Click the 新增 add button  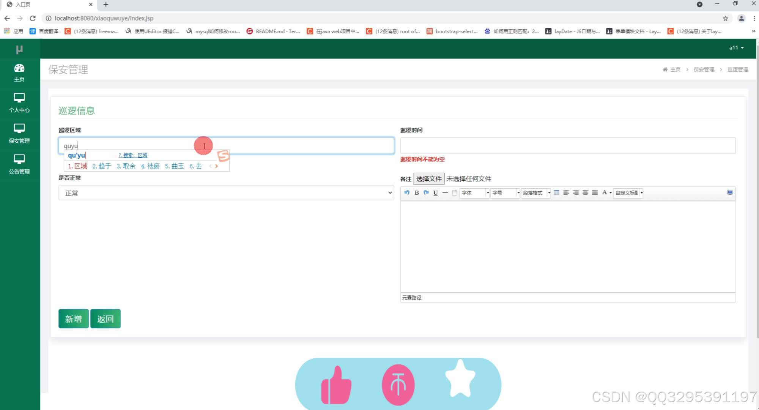coord(74,319)
